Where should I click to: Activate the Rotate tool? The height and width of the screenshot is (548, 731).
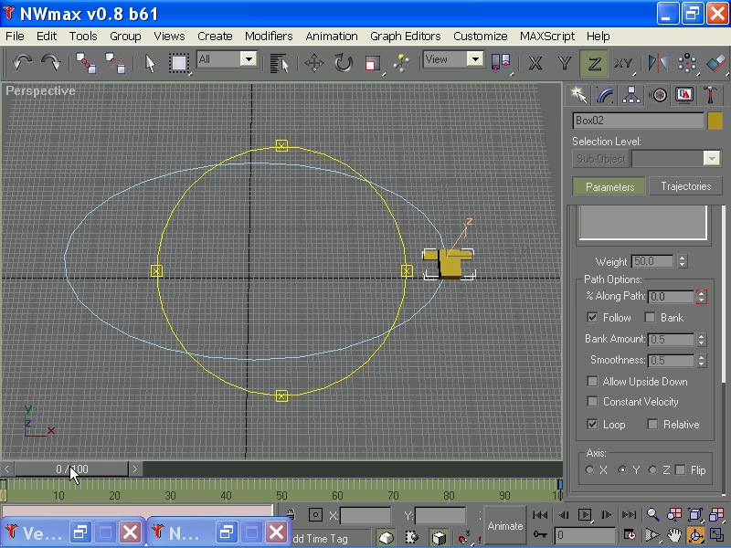point(343,63)
